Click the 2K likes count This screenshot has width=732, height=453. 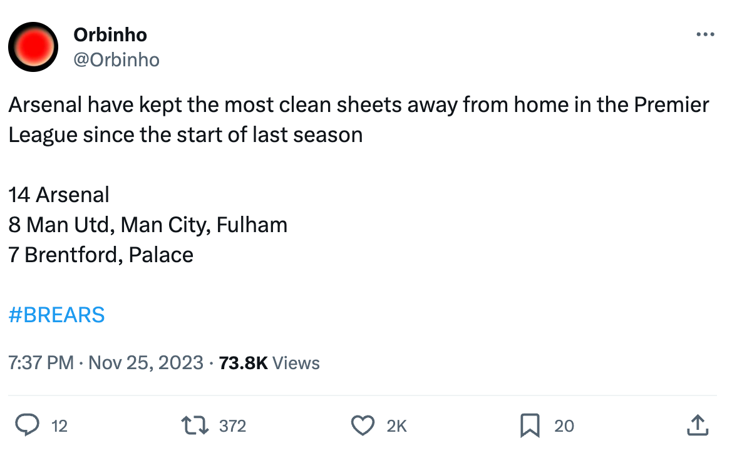point(397,426)
